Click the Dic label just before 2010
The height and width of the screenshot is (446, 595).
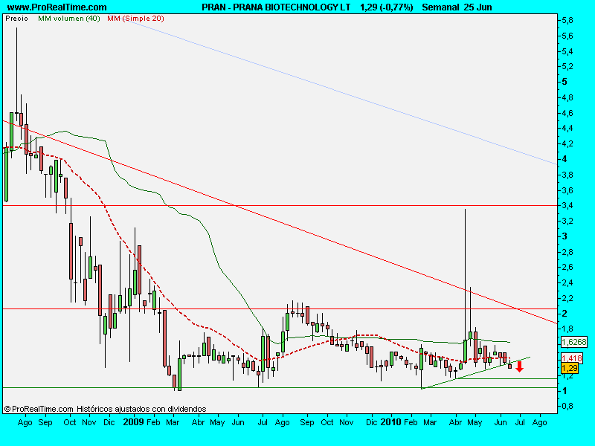pyautogui.click(x=372, y=422)
